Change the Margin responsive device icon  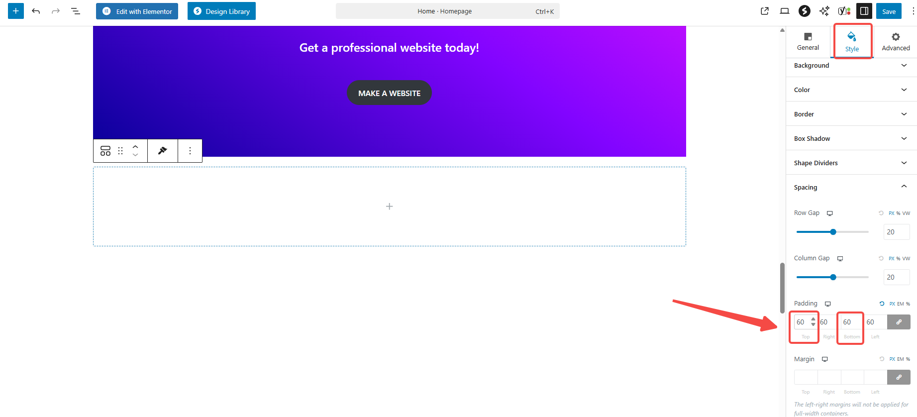coord(825,359)
